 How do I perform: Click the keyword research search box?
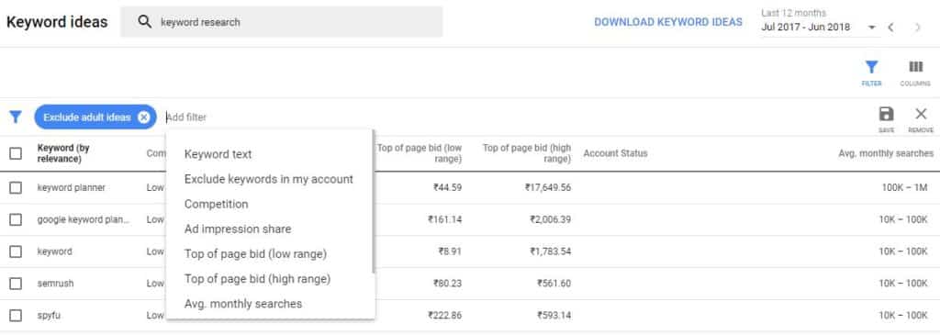point(282,22)
